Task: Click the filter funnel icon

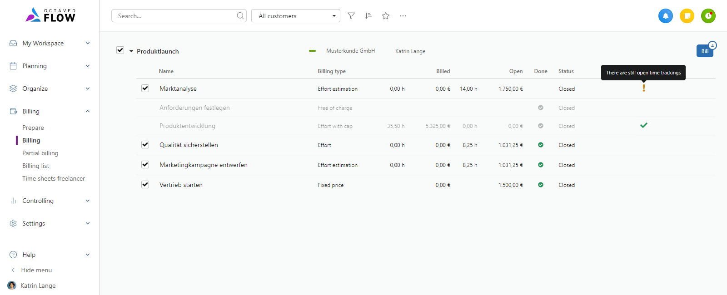Action: click(x=351, y=16)
